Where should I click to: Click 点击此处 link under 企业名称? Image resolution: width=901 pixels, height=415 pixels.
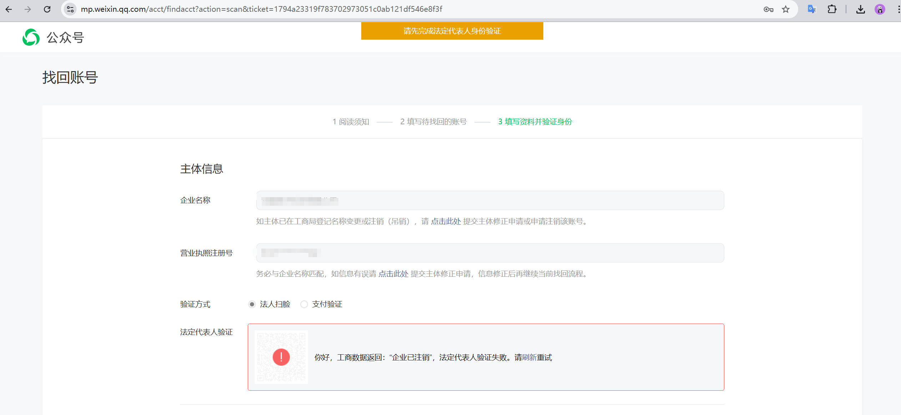coord(446,221)
